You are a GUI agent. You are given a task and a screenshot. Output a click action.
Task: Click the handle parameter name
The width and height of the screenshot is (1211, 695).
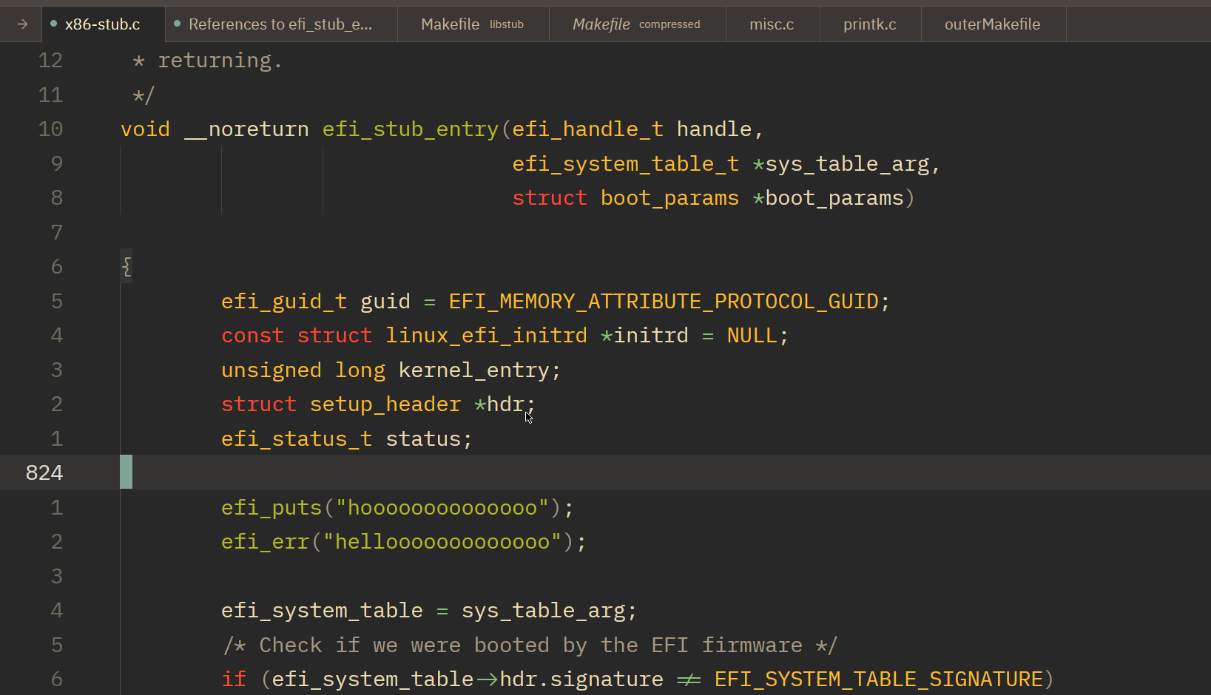pos(714,129)
